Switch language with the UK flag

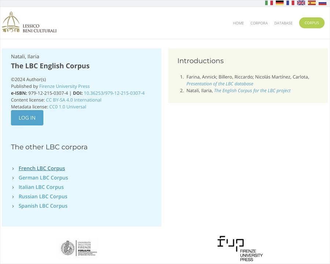301,3
